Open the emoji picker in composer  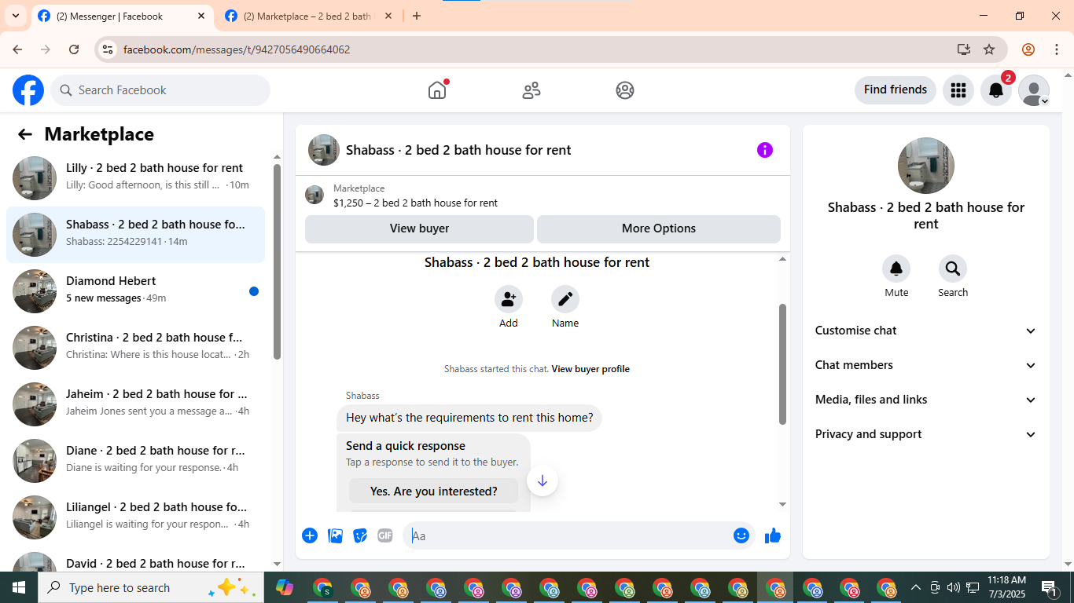(x=741, y=535)
